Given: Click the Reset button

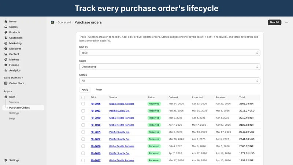Looking at the screenshot, I should [x=99, y=89].
